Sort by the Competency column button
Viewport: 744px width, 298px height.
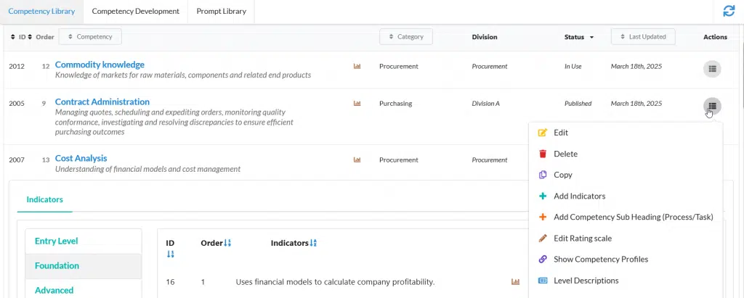click(x=90, y=37)
